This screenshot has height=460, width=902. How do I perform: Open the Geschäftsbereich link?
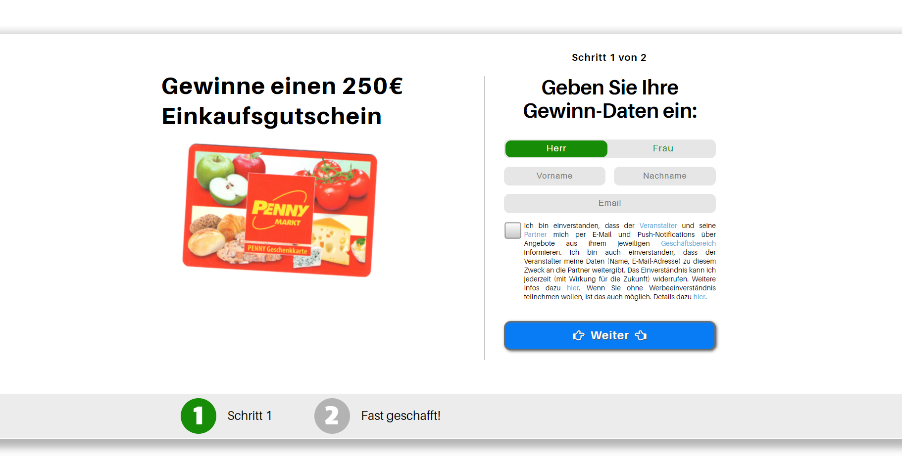click(688, 244)
